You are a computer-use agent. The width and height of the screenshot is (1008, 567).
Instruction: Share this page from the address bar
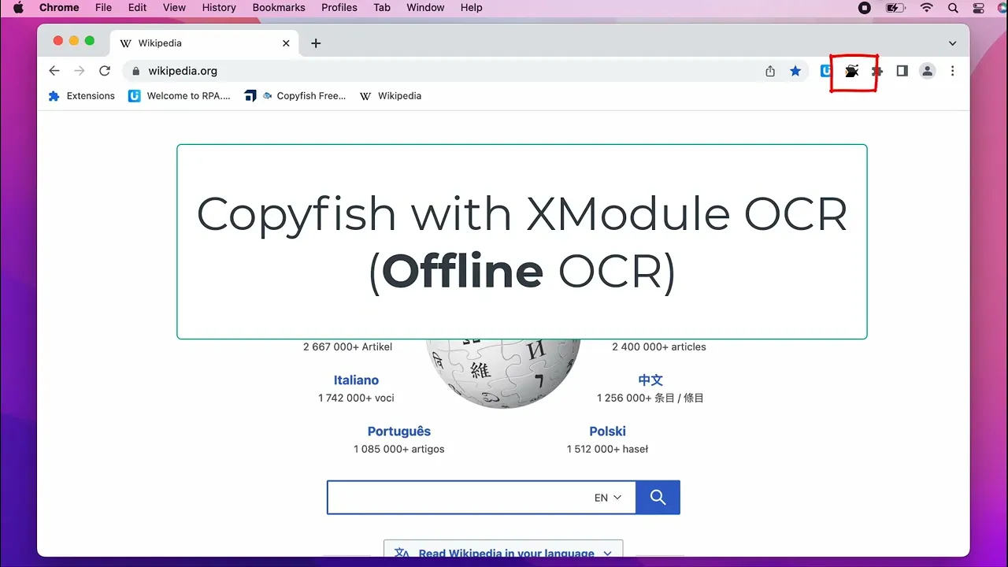[770, 71]
